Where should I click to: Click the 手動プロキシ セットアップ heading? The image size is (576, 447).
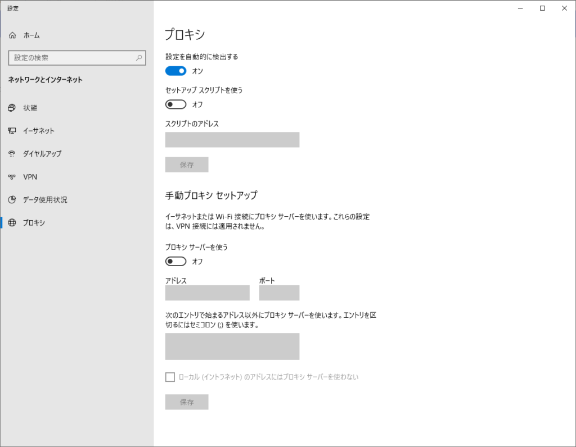tap(211, 195)
